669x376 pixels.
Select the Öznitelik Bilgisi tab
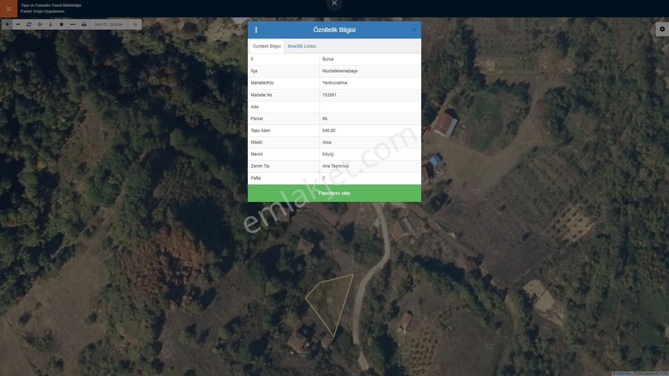click(266, 46)
